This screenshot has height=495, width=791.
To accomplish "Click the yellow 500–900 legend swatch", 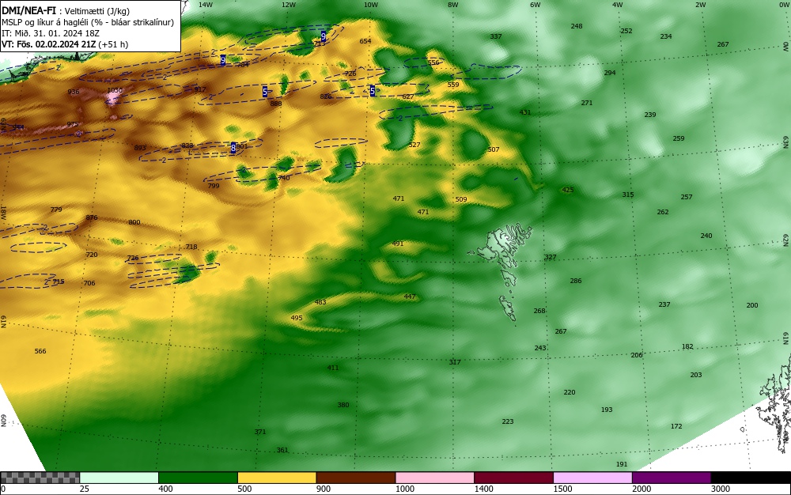I will [x=277, y=478].
